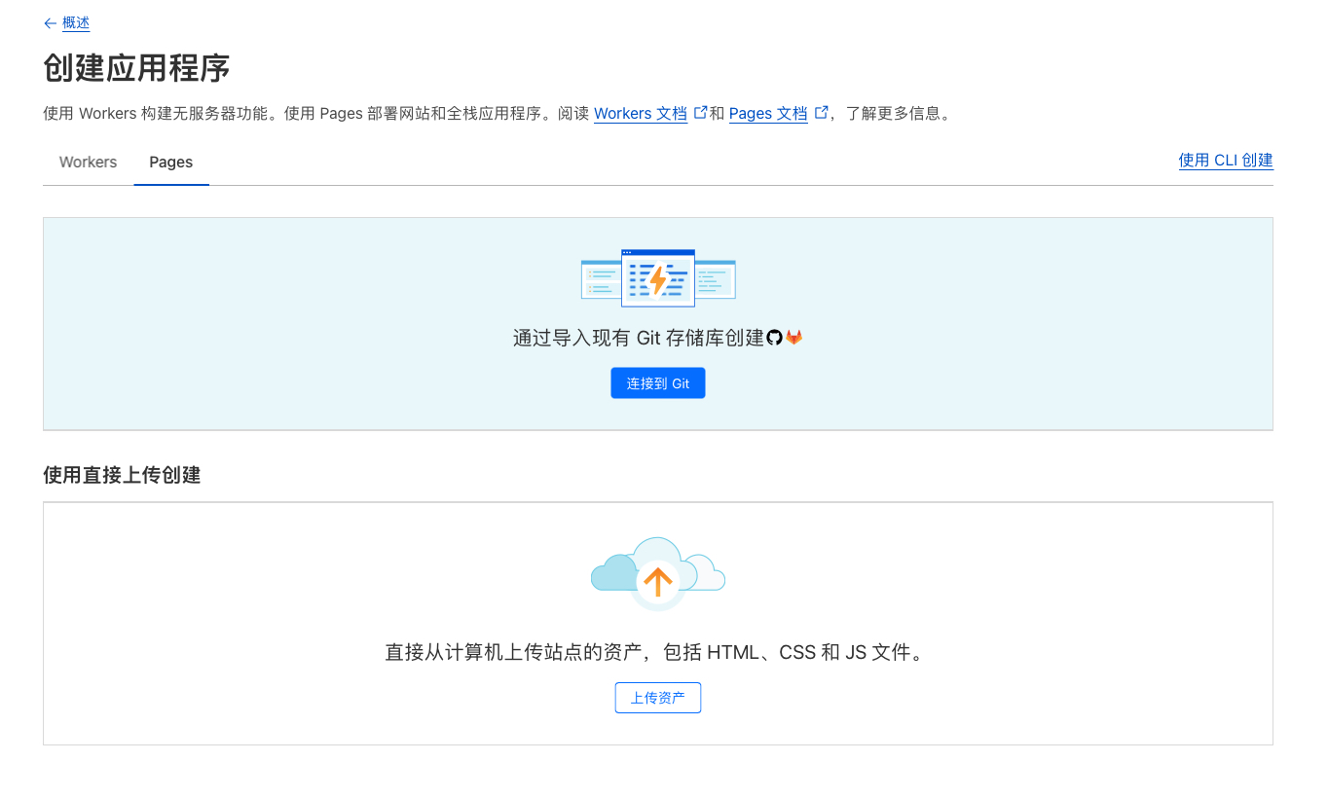Image resolution: width=1328 pixels, height=798 pixels.
Task: Open the Workers 文档 link
Action: 641,114
